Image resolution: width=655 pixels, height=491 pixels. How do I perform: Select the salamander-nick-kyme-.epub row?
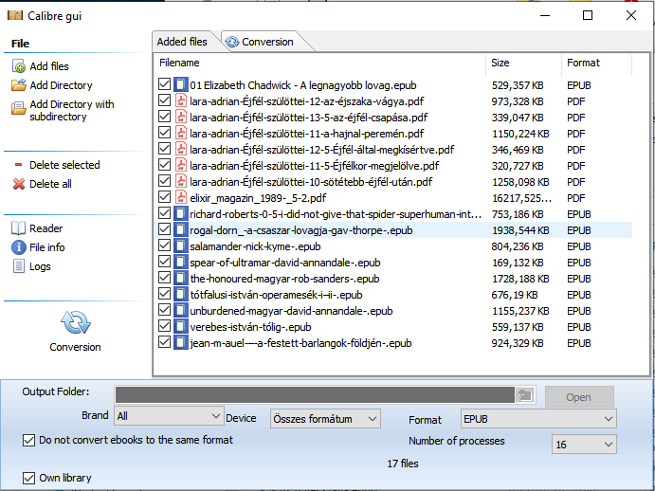pos(392,246)
